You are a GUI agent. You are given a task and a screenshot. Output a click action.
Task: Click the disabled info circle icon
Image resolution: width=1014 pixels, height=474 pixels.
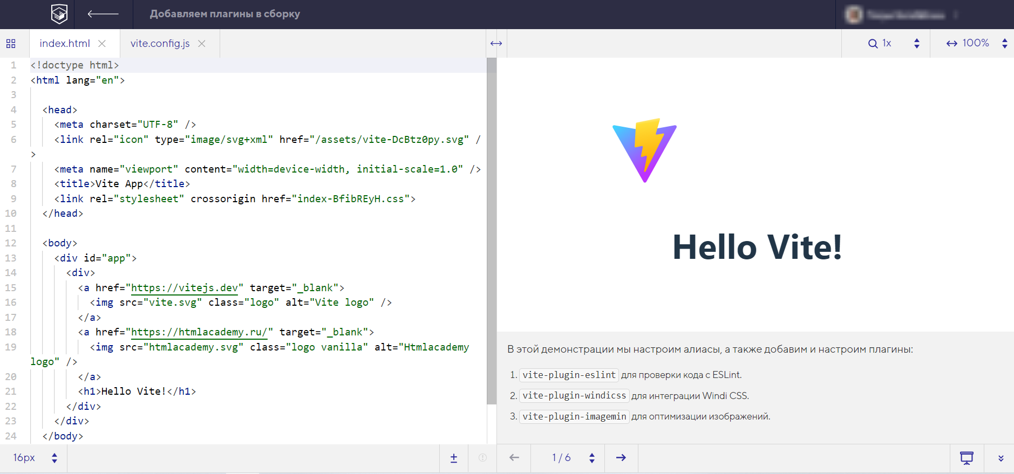482,458
